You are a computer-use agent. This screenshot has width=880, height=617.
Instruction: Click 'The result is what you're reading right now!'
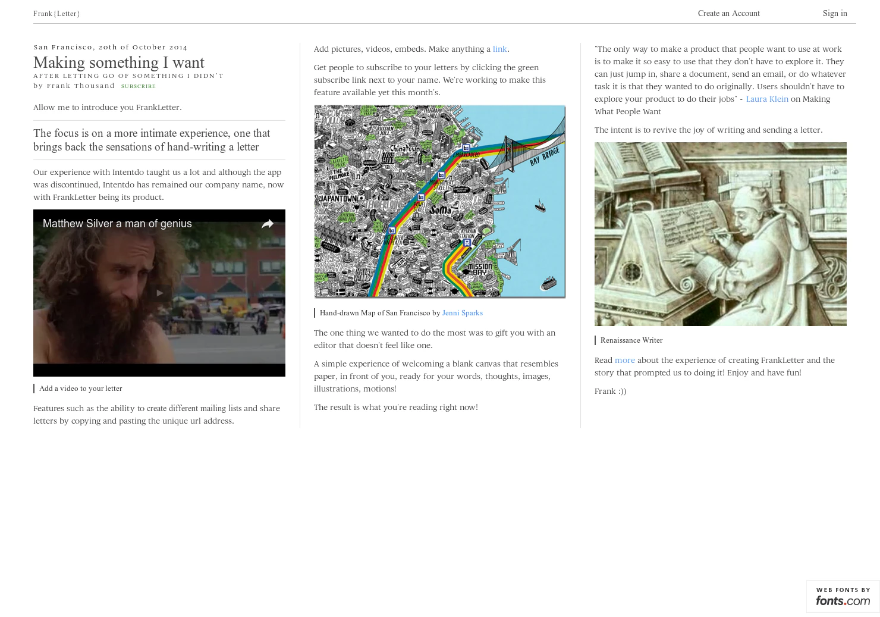(396, 407)
